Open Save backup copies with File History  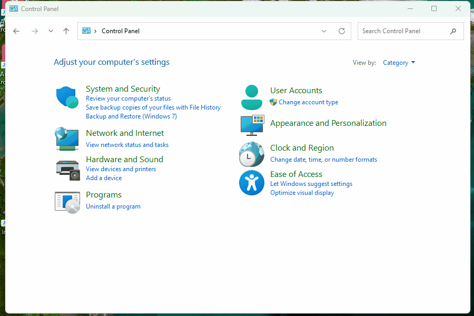[x=153, y=107]
